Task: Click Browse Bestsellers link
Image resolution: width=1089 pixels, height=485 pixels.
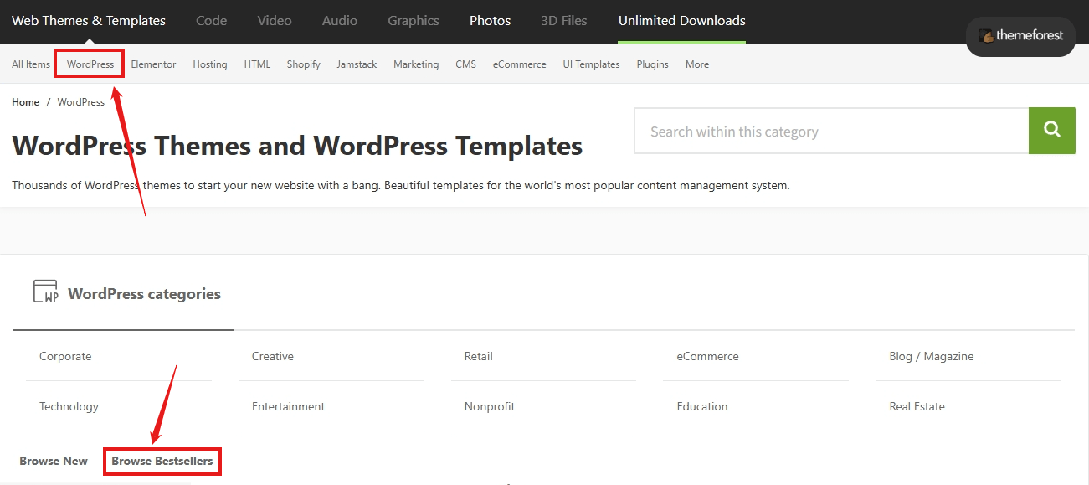Action: point(162,461)
